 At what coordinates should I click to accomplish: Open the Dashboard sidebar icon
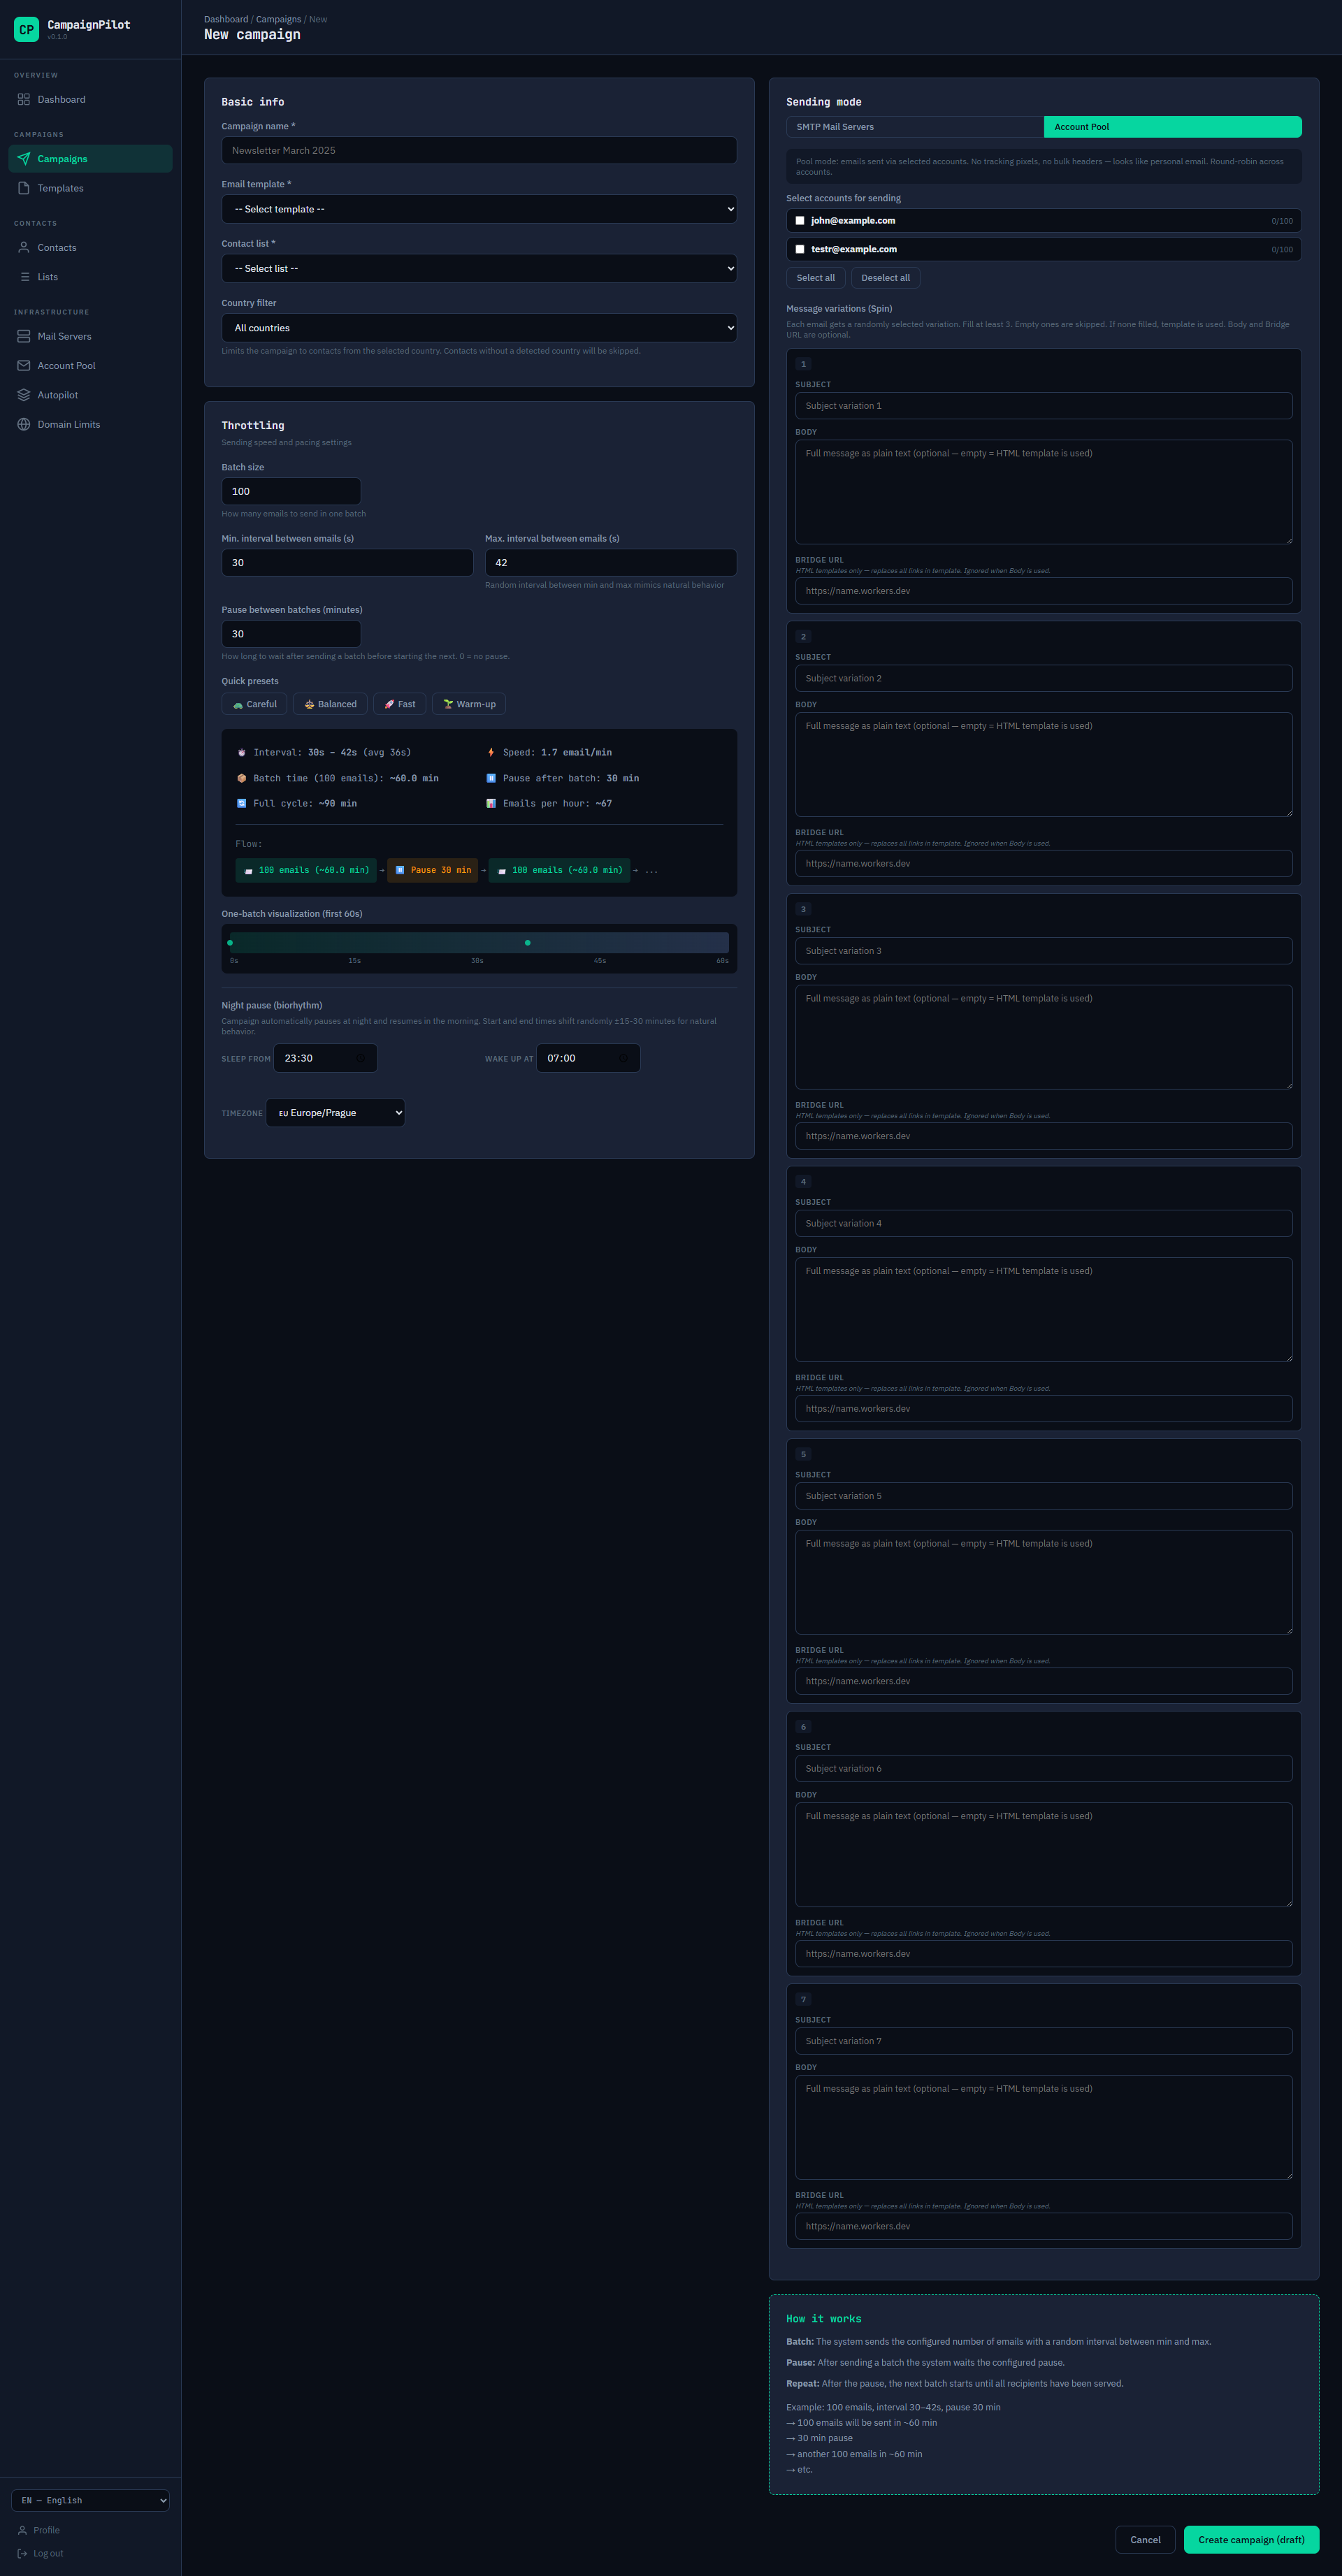click(24, 99)
